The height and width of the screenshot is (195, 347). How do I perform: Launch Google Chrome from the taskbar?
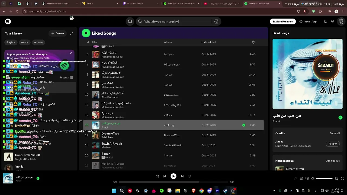click(201, 191)
